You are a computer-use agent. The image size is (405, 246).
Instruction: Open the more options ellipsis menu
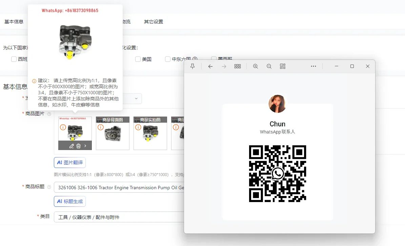pos(313,66)
